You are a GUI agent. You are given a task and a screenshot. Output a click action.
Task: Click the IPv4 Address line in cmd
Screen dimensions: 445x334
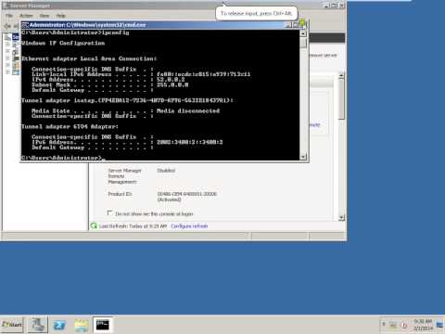coord(108,80)
